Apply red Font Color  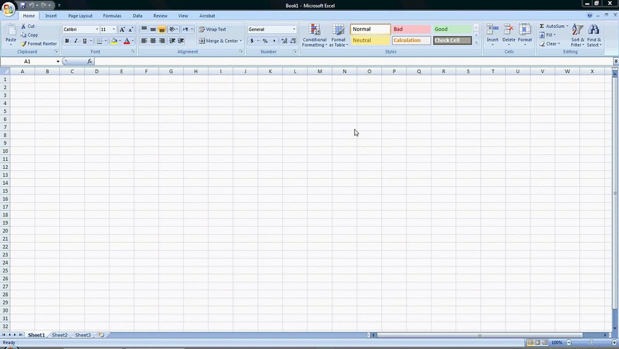[x=127, y=41]
